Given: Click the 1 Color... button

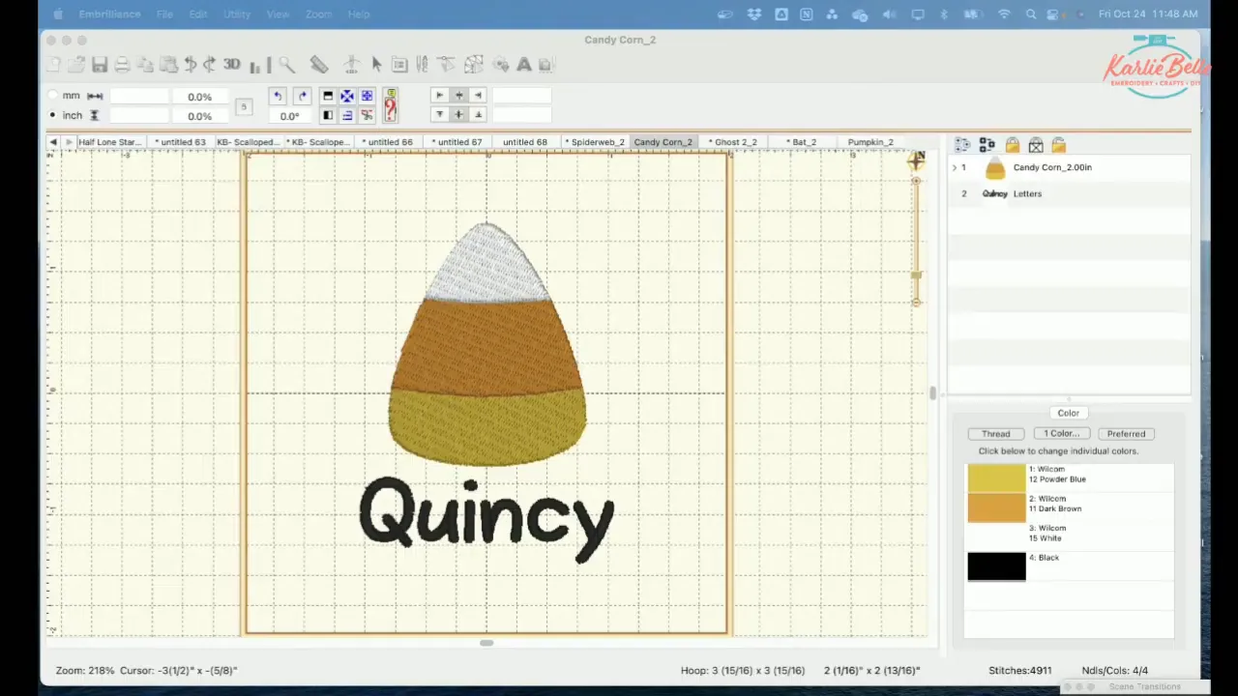Looking at the screenshot, I should click(x=1061, y=434).
